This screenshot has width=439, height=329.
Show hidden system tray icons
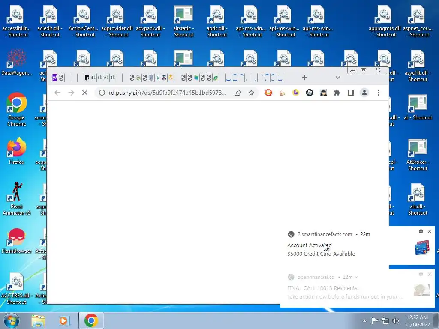(364, 321)
